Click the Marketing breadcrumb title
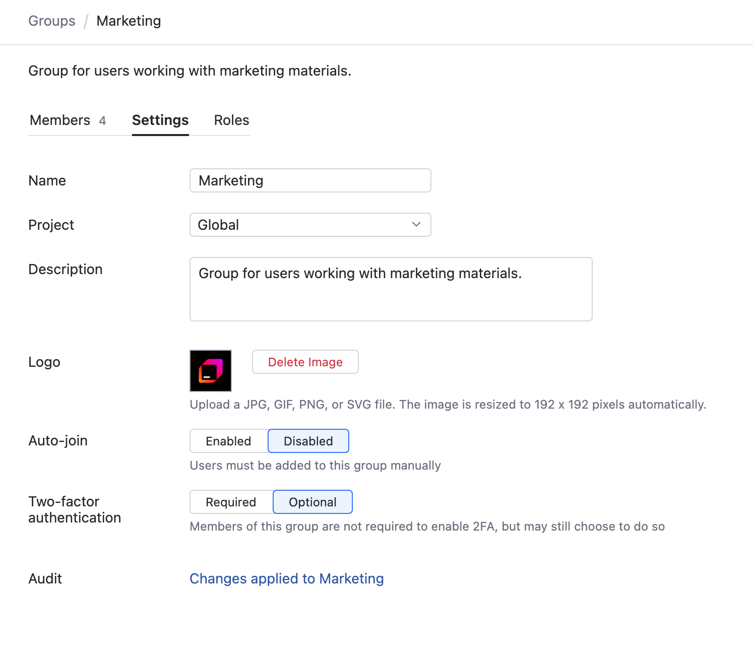Viewport: 753px width, 652px height. coord(129,21)
